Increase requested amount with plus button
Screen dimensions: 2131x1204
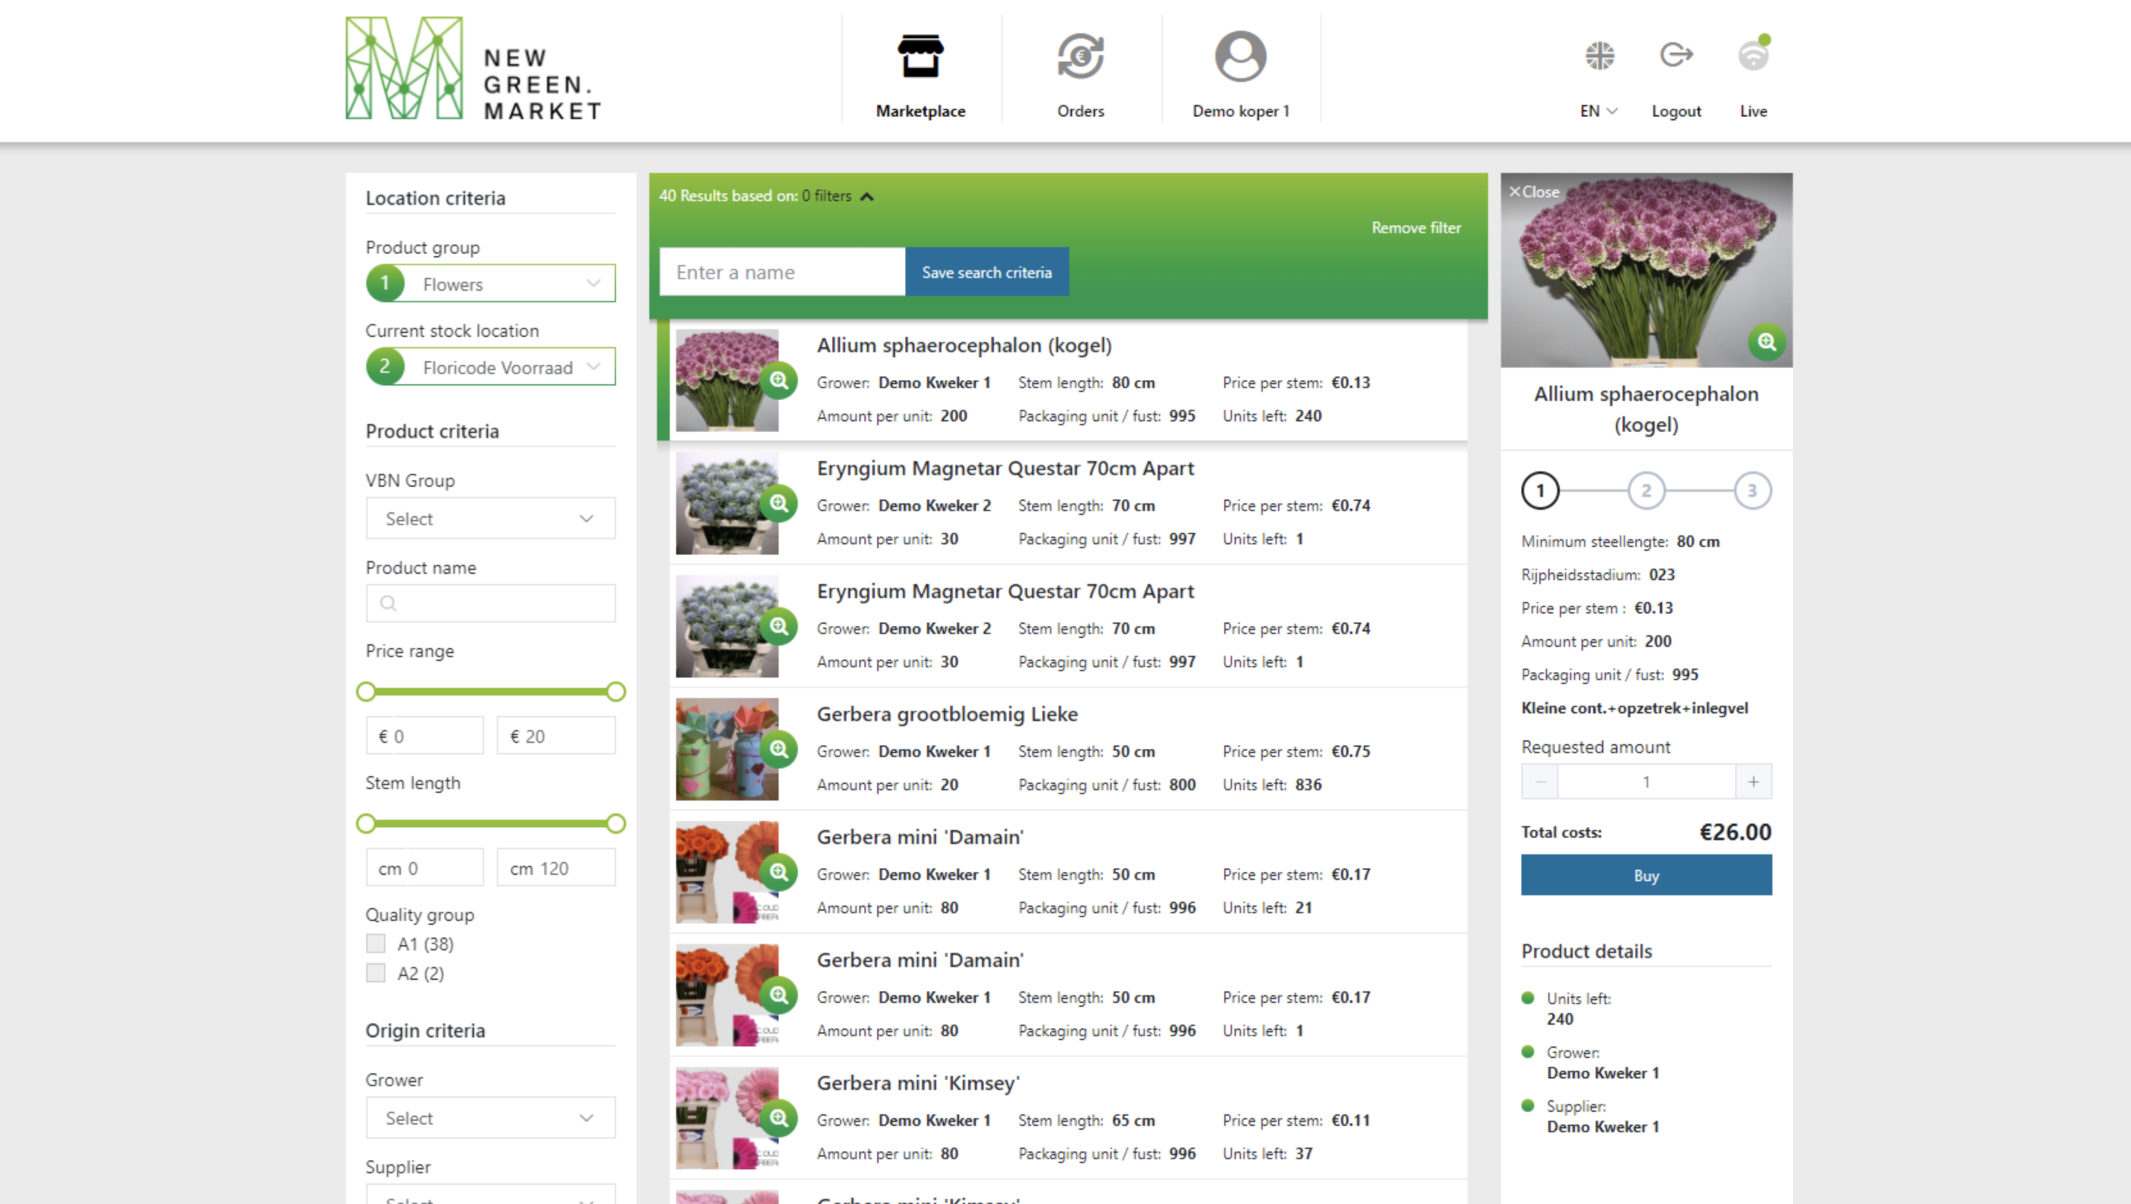coord(1753,781)
